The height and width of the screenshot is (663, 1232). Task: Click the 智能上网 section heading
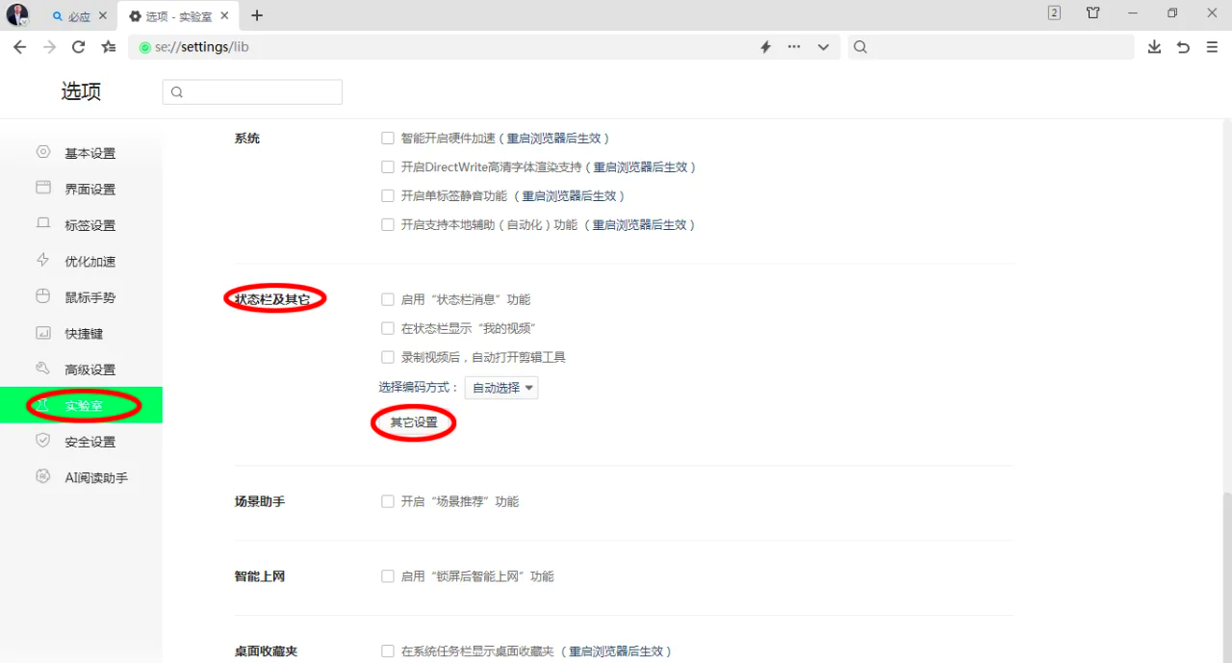[260, 577]
